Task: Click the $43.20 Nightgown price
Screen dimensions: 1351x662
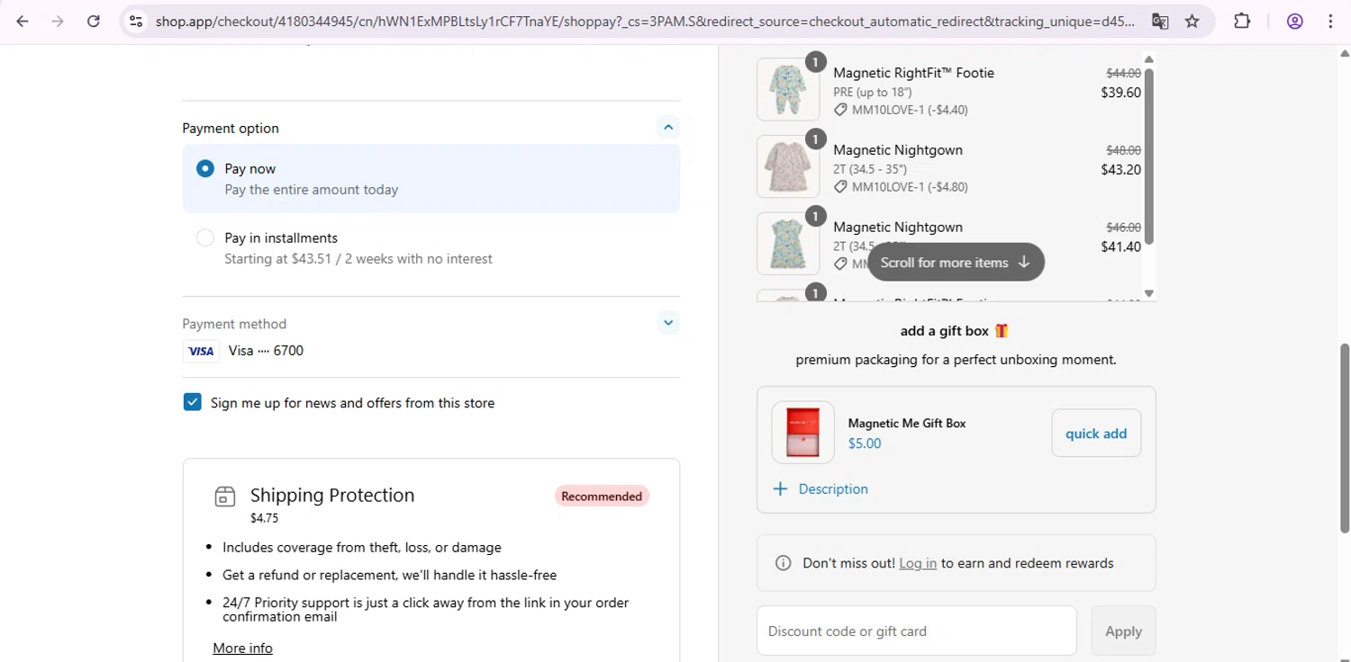Action: click(1120, 169)
